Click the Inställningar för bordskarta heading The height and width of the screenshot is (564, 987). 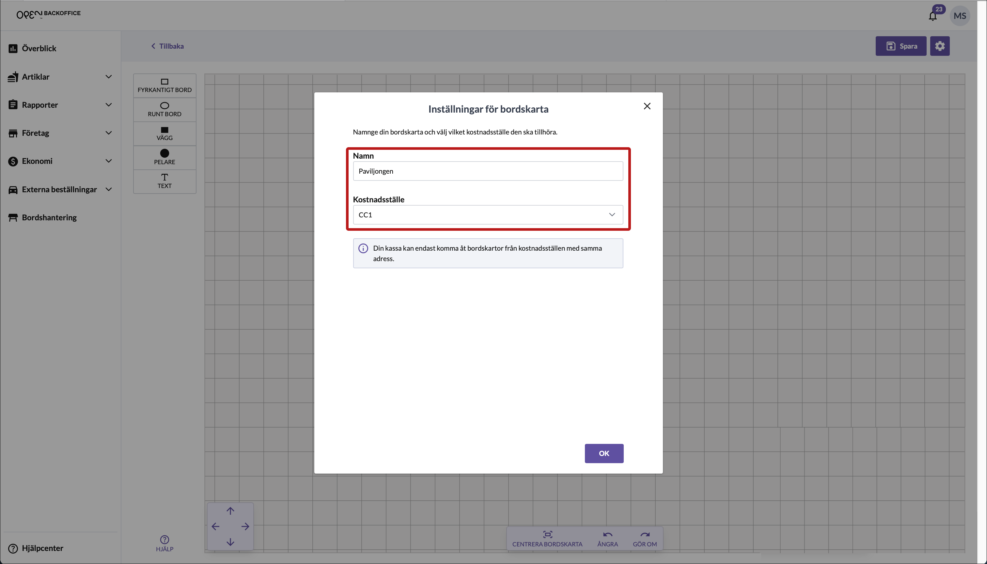point(488,109)
